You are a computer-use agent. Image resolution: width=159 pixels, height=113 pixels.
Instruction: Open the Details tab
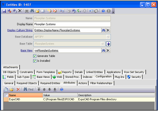[79, 72]
